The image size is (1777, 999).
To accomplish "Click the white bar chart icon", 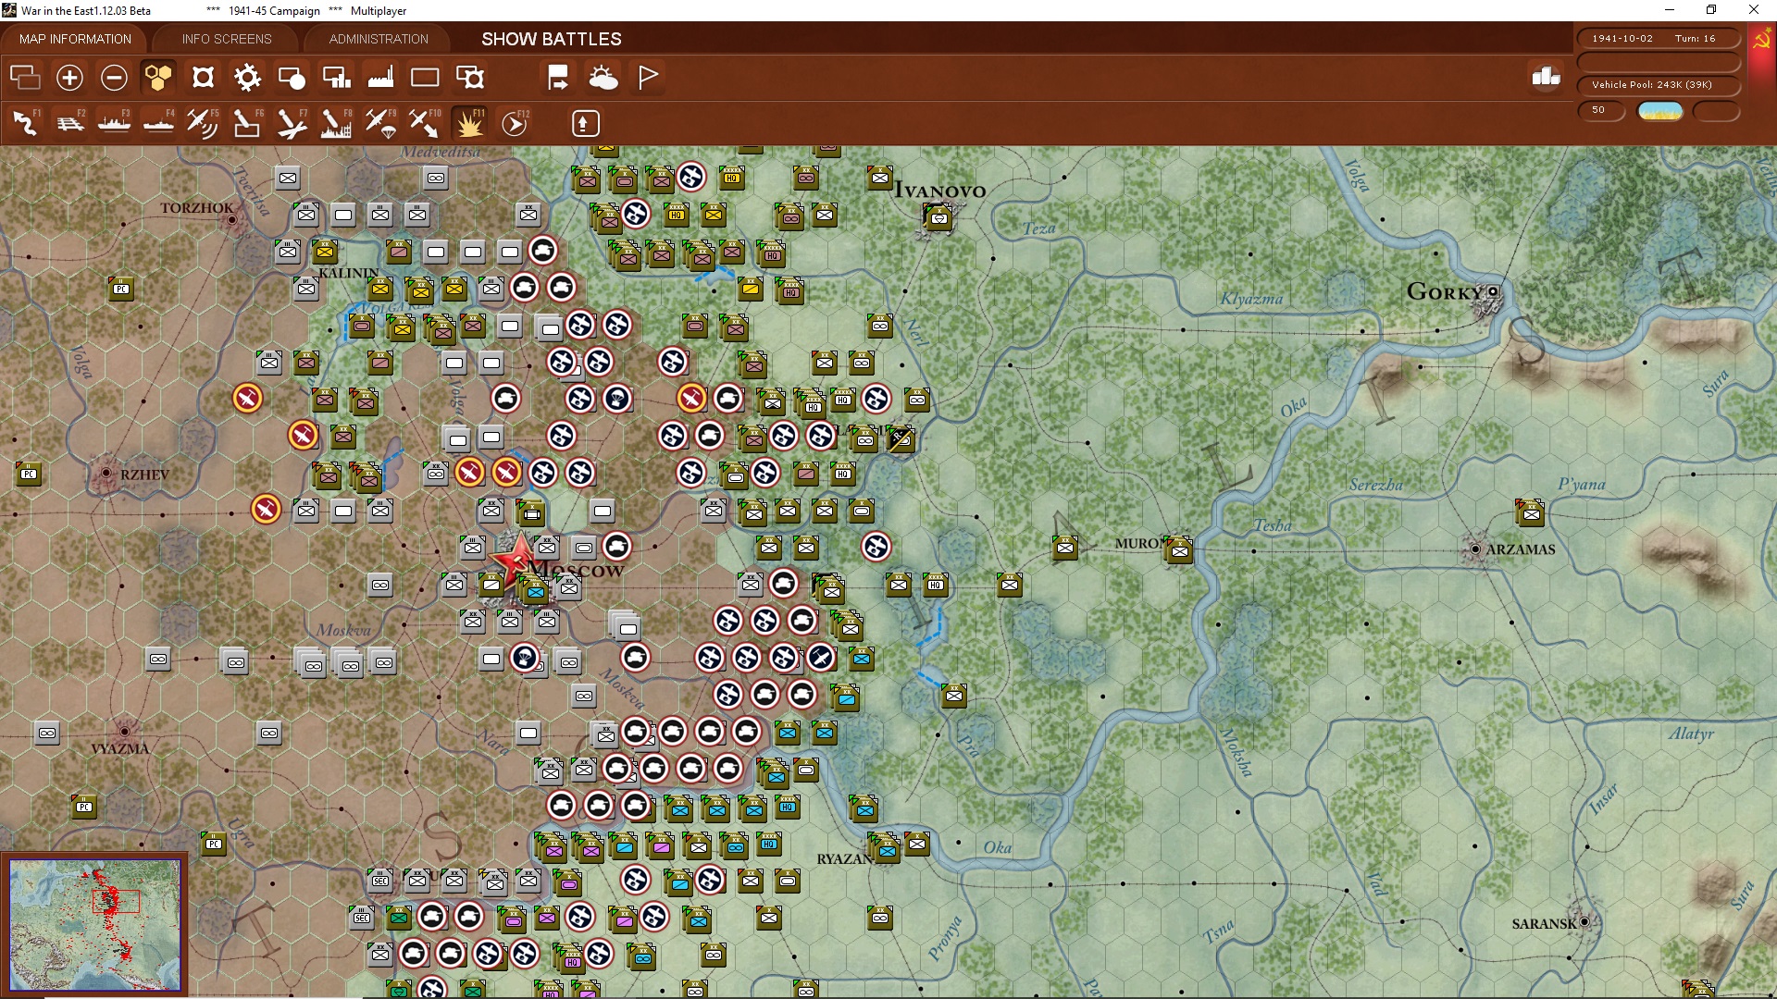I will pos(1546,77).
